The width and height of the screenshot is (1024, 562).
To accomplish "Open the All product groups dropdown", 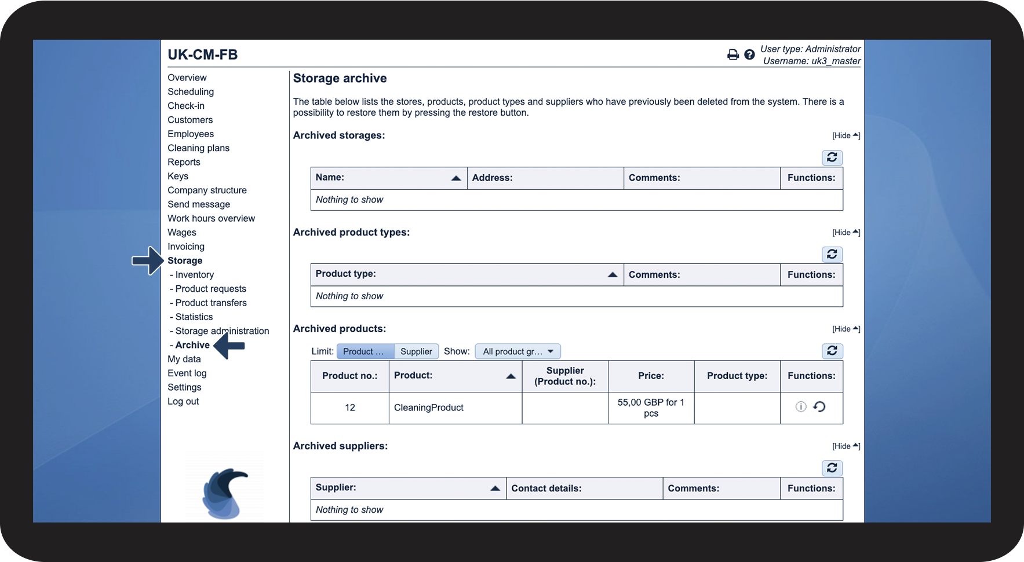I will pos(518,351).
